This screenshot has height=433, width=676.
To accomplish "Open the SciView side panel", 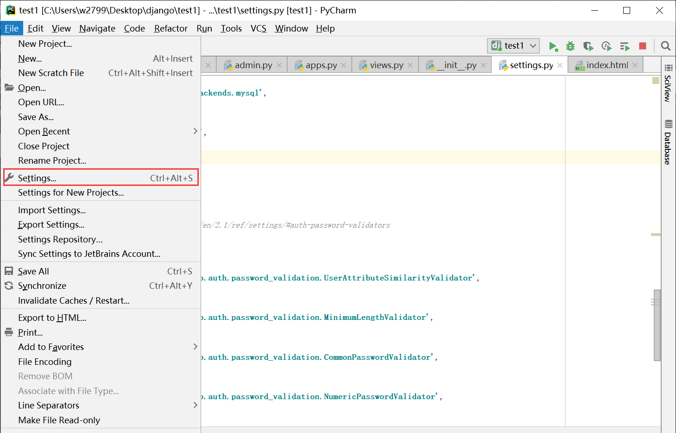I will [668, 83].
